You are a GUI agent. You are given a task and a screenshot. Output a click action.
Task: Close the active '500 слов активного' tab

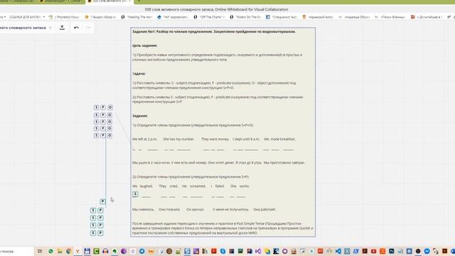click(x=129, y=1)
